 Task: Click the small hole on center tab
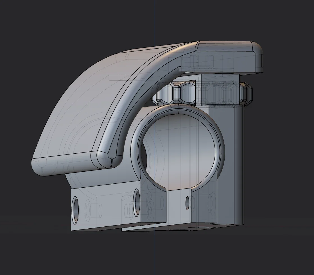pyautogui.click(x=188, y=203)
